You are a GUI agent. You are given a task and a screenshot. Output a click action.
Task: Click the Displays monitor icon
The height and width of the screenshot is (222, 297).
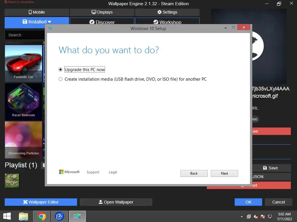tap(94, 12)
